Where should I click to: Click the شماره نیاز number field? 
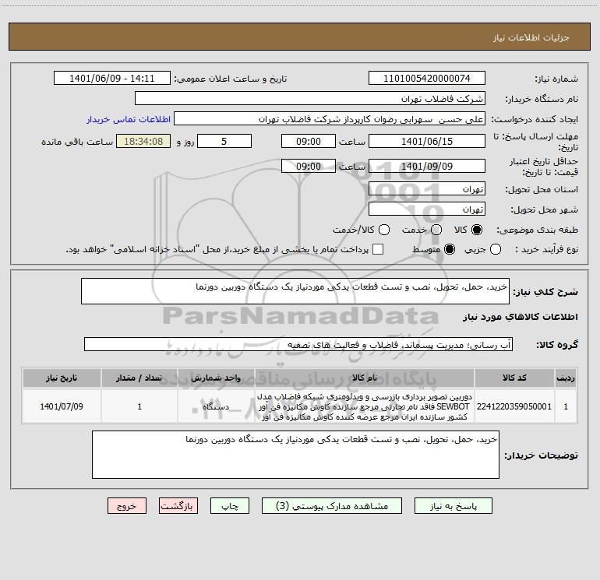point(427,79)
